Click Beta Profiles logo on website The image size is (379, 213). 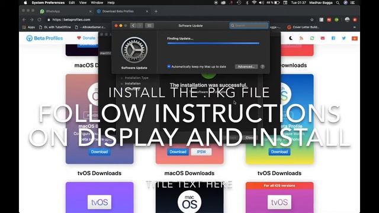(x=45, y=38)
